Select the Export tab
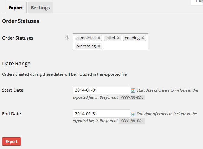The height and width of the screenshot is (149, 203). coord(16,8)
